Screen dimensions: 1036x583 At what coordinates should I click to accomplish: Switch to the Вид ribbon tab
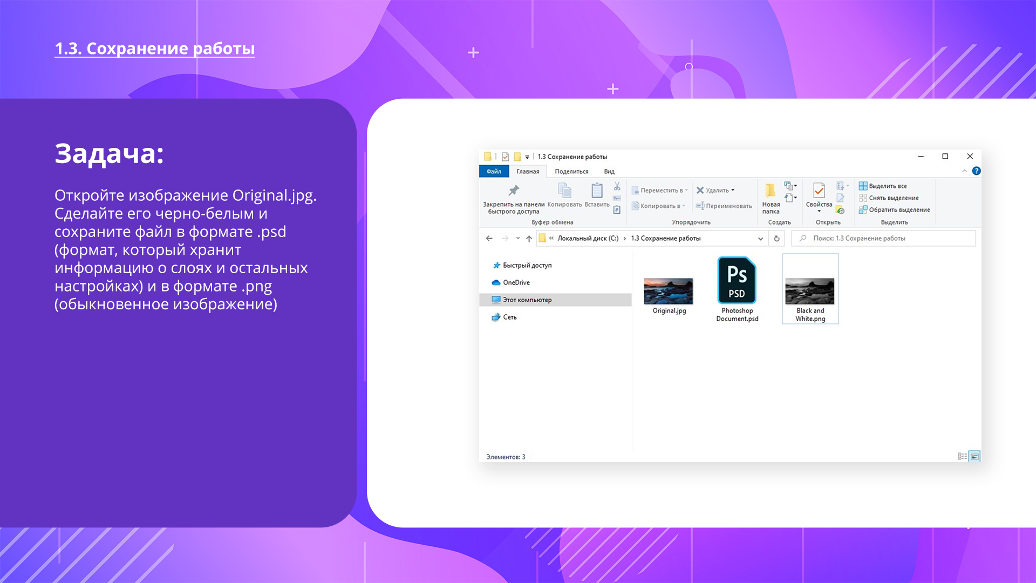pyautogui.click(x=609, y=172)
